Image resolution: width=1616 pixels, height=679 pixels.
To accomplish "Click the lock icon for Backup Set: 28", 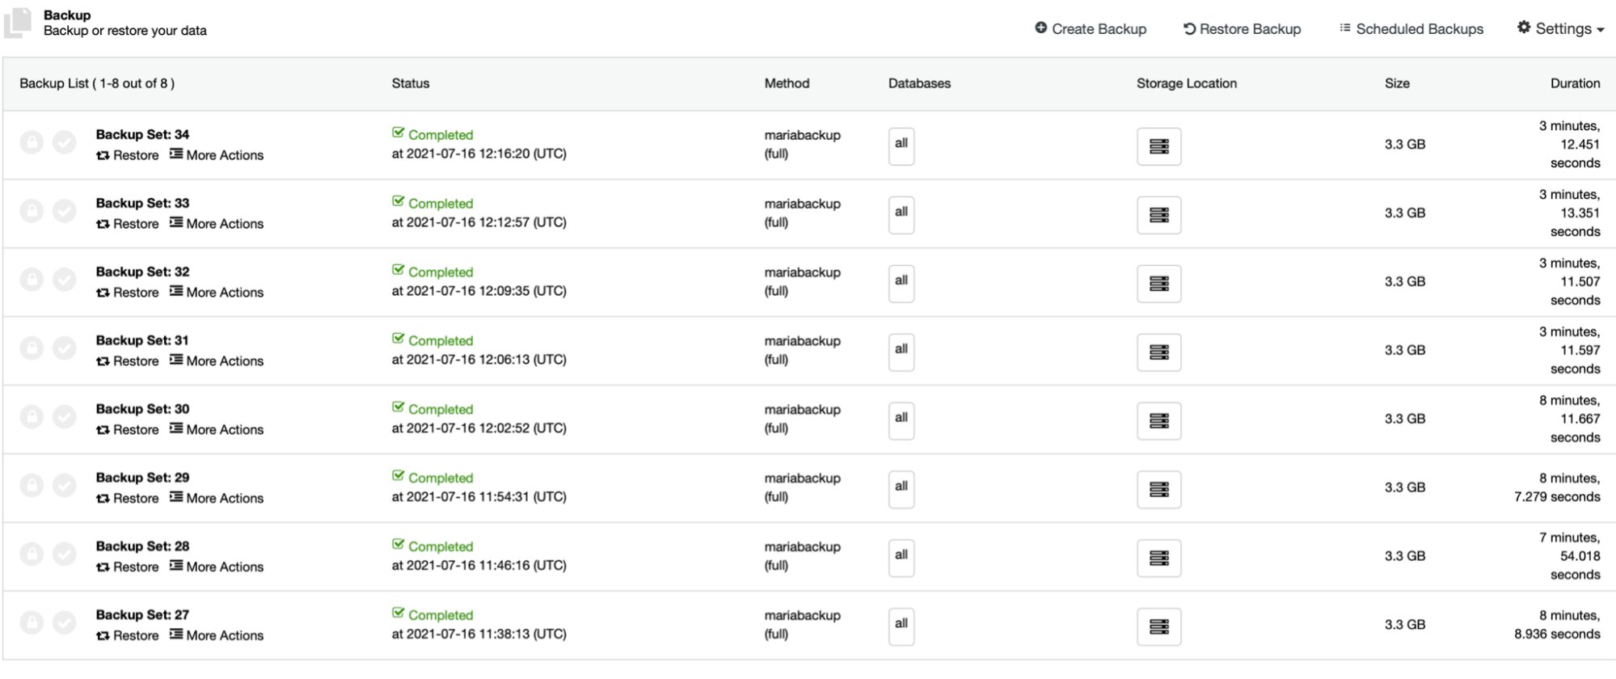I will tap(32, 555).
